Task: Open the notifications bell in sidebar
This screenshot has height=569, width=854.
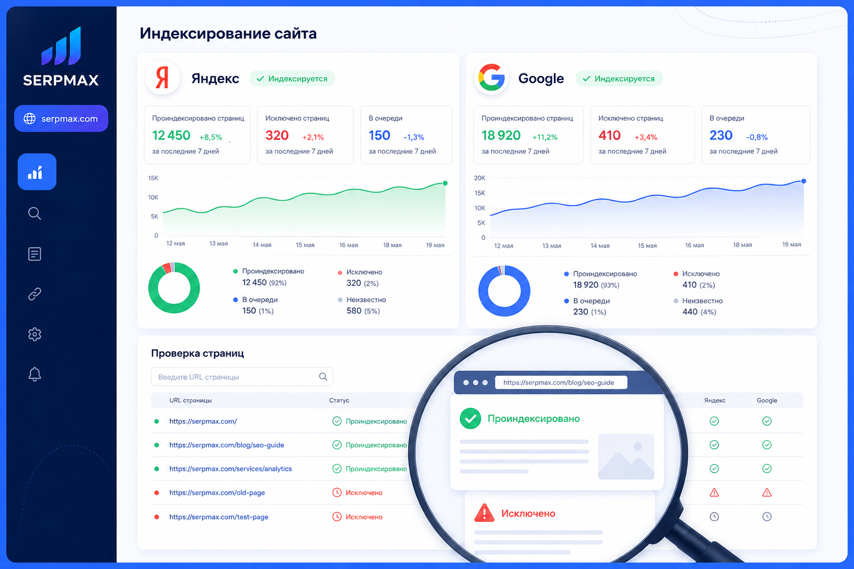Action: [34, 374]
